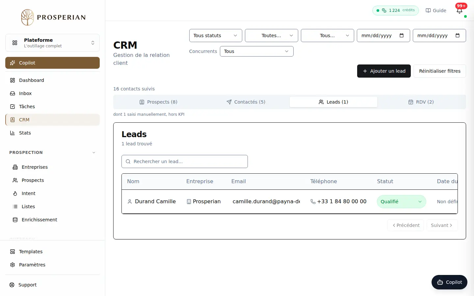
Task: Switch to the Contactés (5) tab
Action: coord(246,102)
